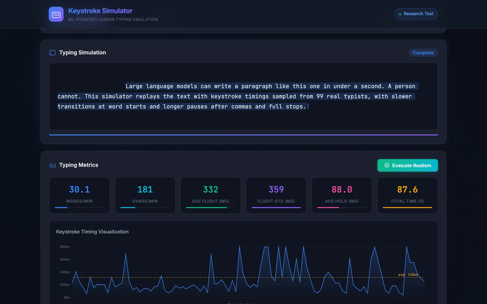Select the 332 Avg Flight value
The image size is (487, 304).
click(x=210, y=189)
